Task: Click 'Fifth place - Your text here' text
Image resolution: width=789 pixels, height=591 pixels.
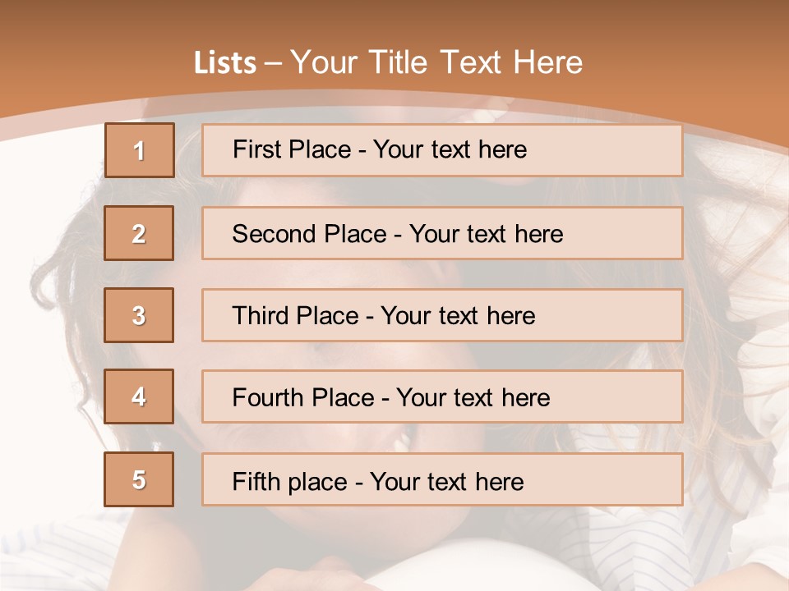Action: (x=378, y=482)
